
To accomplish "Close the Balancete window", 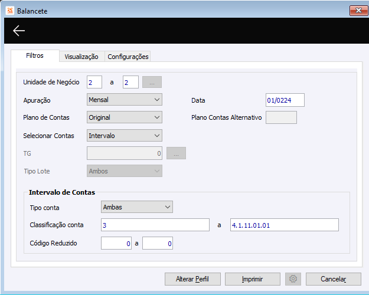I will [358, 11].
